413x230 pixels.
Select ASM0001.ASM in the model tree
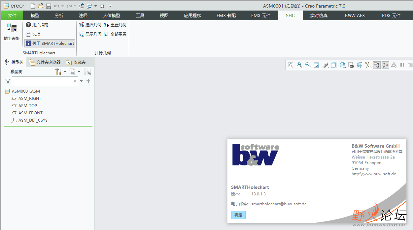26,91
